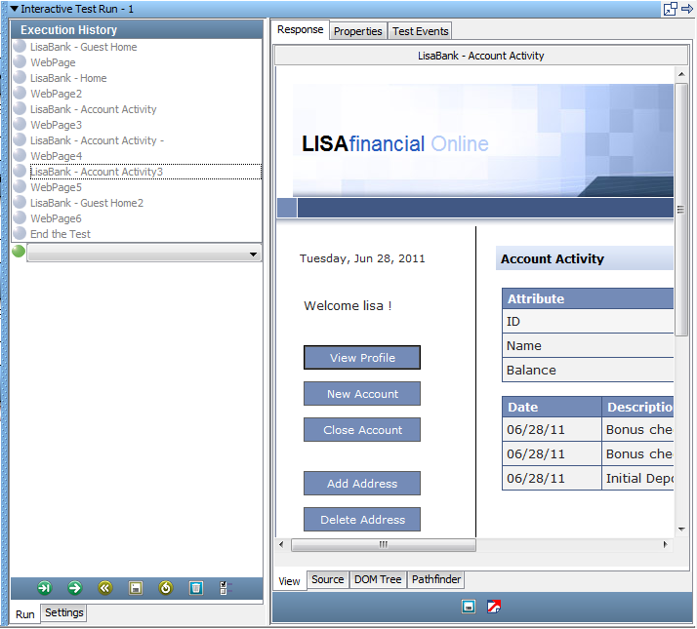Open the Source tab

pos(328,579)
